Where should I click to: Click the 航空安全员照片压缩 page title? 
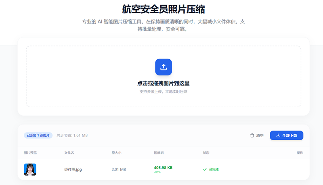[164, 9]
